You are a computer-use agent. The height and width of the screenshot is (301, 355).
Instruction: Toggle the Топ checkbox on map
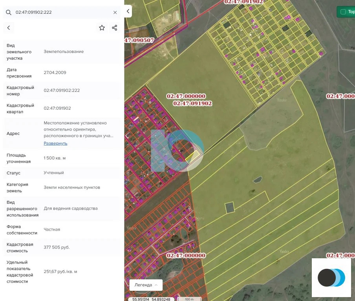point(343,12)
